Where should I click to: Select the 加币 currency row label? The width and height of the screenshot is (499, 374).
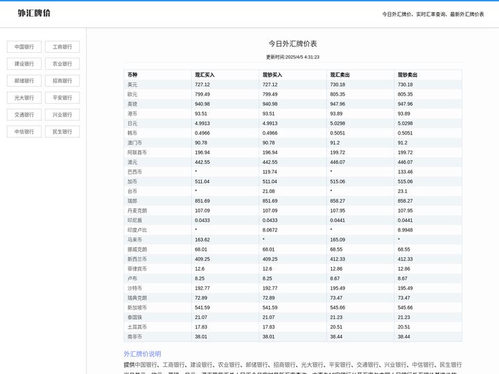[x=132, y=181]
